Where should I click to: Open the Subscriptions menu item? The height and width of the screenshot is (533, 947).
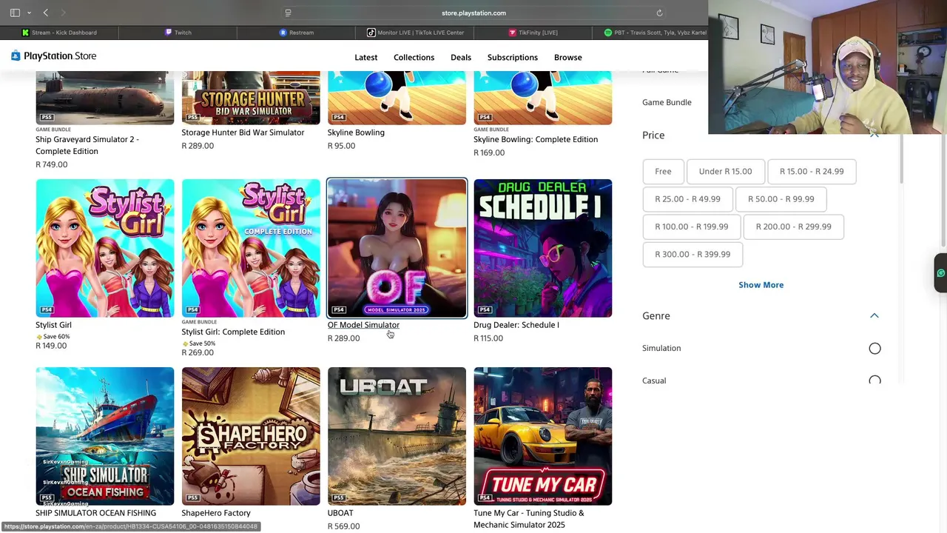[x=513, y=57]
